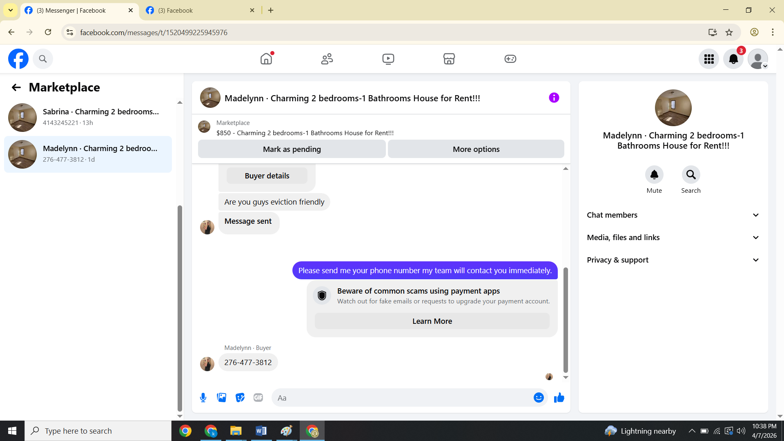Viewport: 784px width, 441px height.
Task: Open Facebook Marketplace icon in top bar
Action: tap(449, 59)
